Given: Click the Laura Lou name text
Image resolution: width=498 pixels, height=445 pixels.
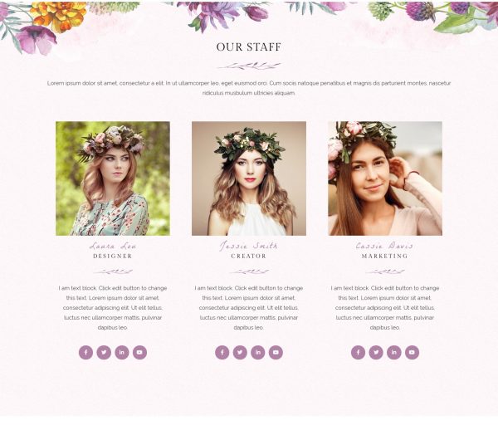Looking at the screenshot, I should [x=113, y=246].
